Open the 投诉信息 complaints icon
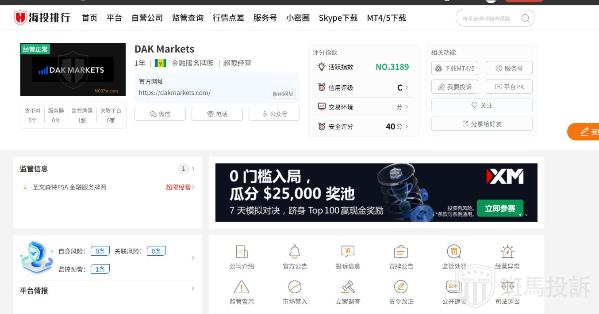599x314 pixels. click(x=348, y=251)
